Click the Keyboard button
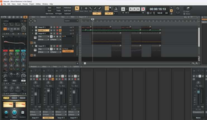Screen dimensions: 207x120 67,14
